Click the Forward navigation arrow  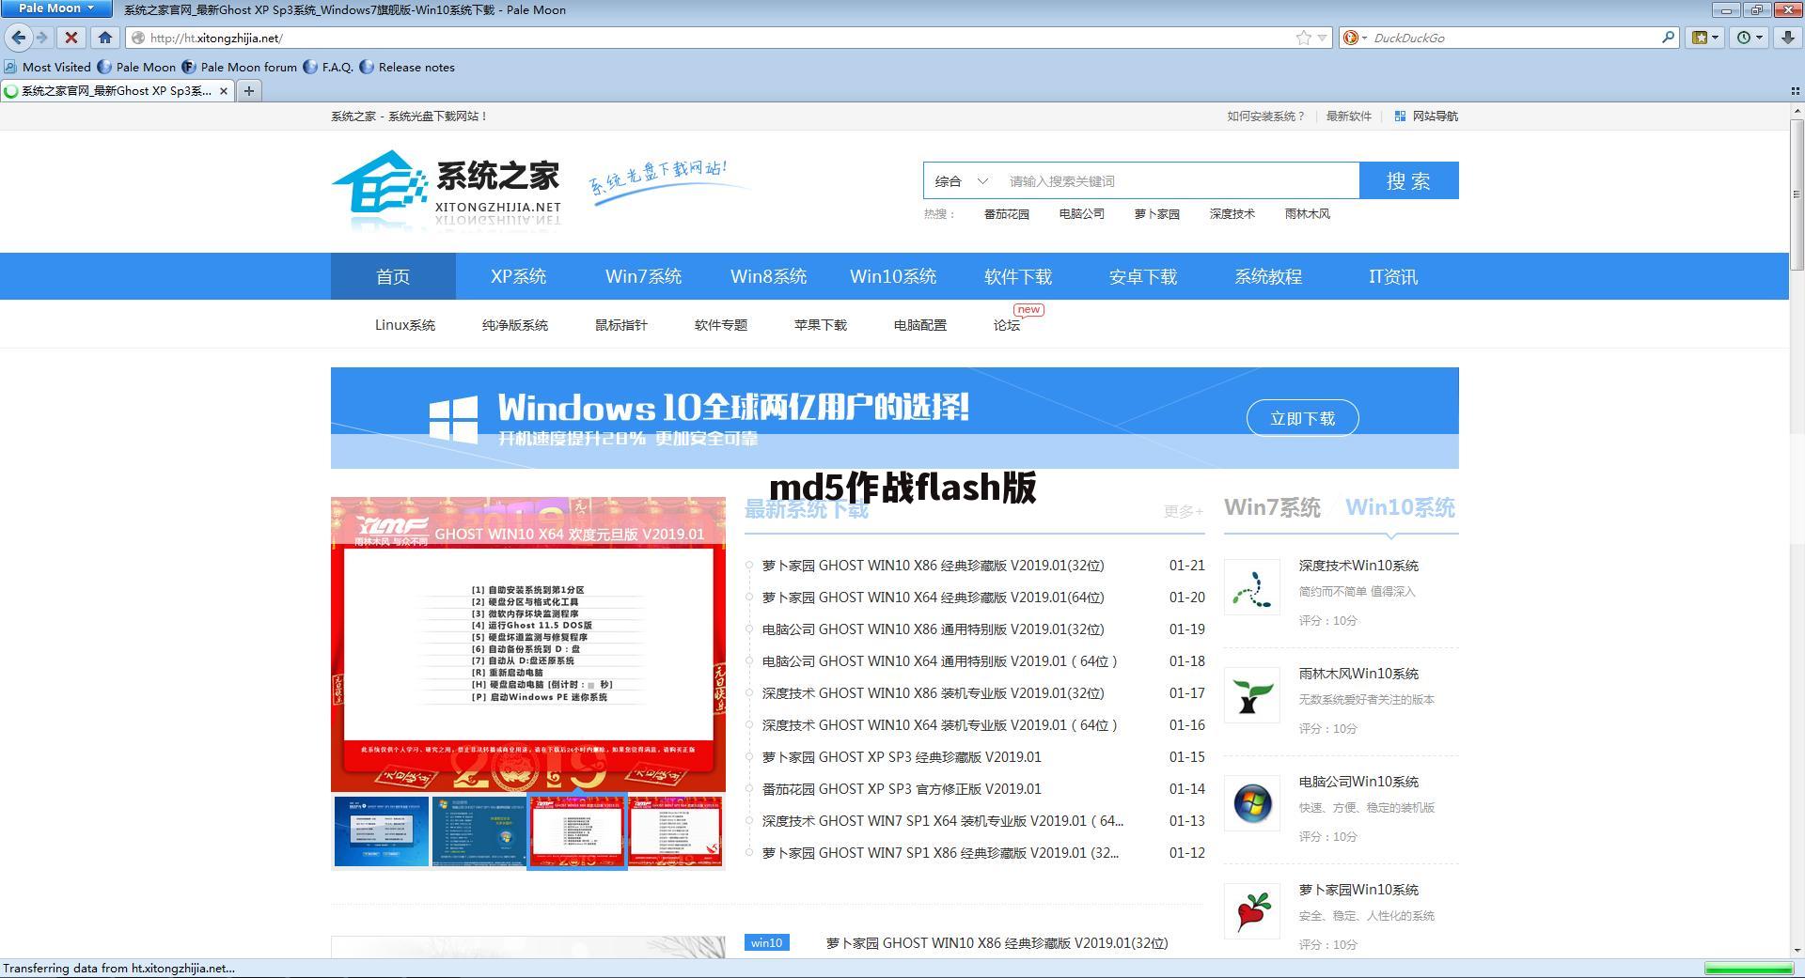tap(41, 38)
